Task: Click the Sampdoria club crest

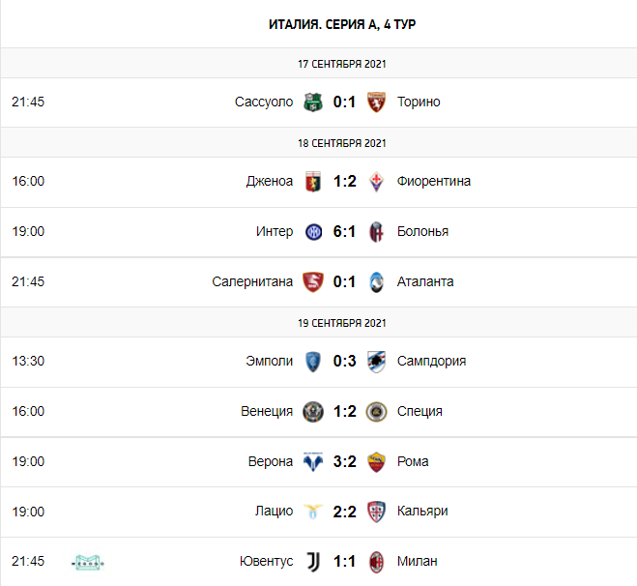Action: pos(377,361)
